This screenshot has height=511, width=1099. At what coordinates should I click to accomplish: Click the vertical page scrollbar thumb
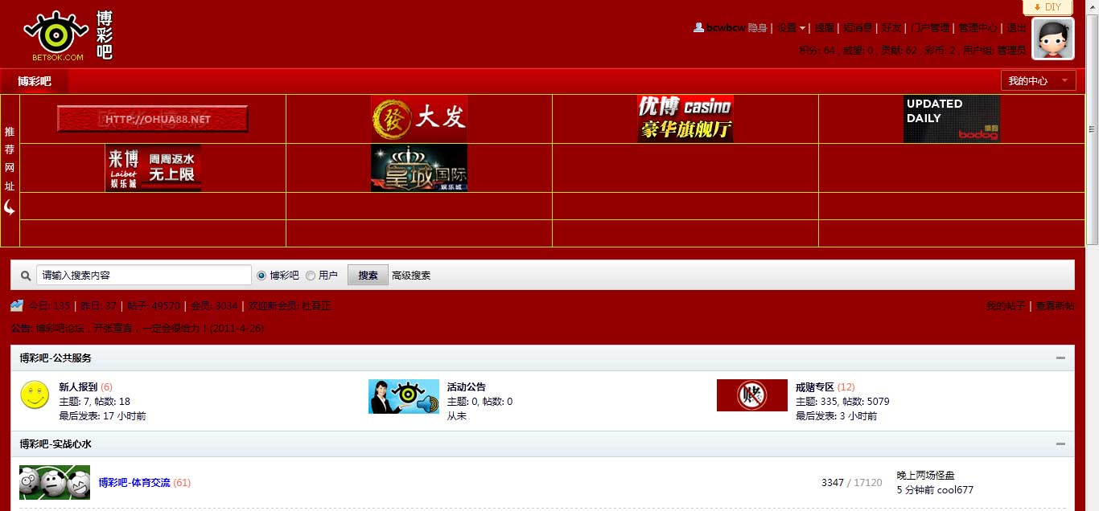coord(1093,129)
